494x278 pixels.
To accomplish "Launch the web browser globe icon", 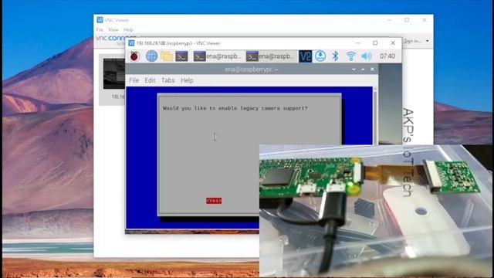I will click(151, 56).
